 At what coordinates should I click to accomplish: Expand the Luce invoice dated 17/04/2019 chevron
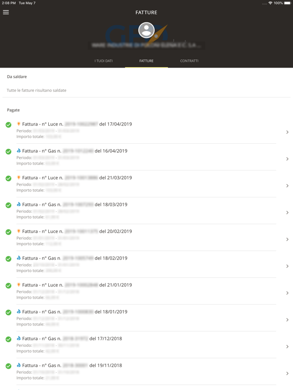tap(287, 132)
